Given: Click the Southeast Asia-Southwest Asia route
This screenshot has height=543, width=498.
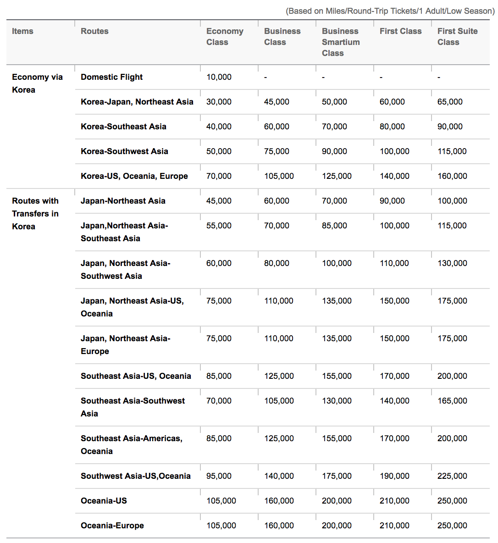Looking at the screenshot, I should click(x=133, y=407).
